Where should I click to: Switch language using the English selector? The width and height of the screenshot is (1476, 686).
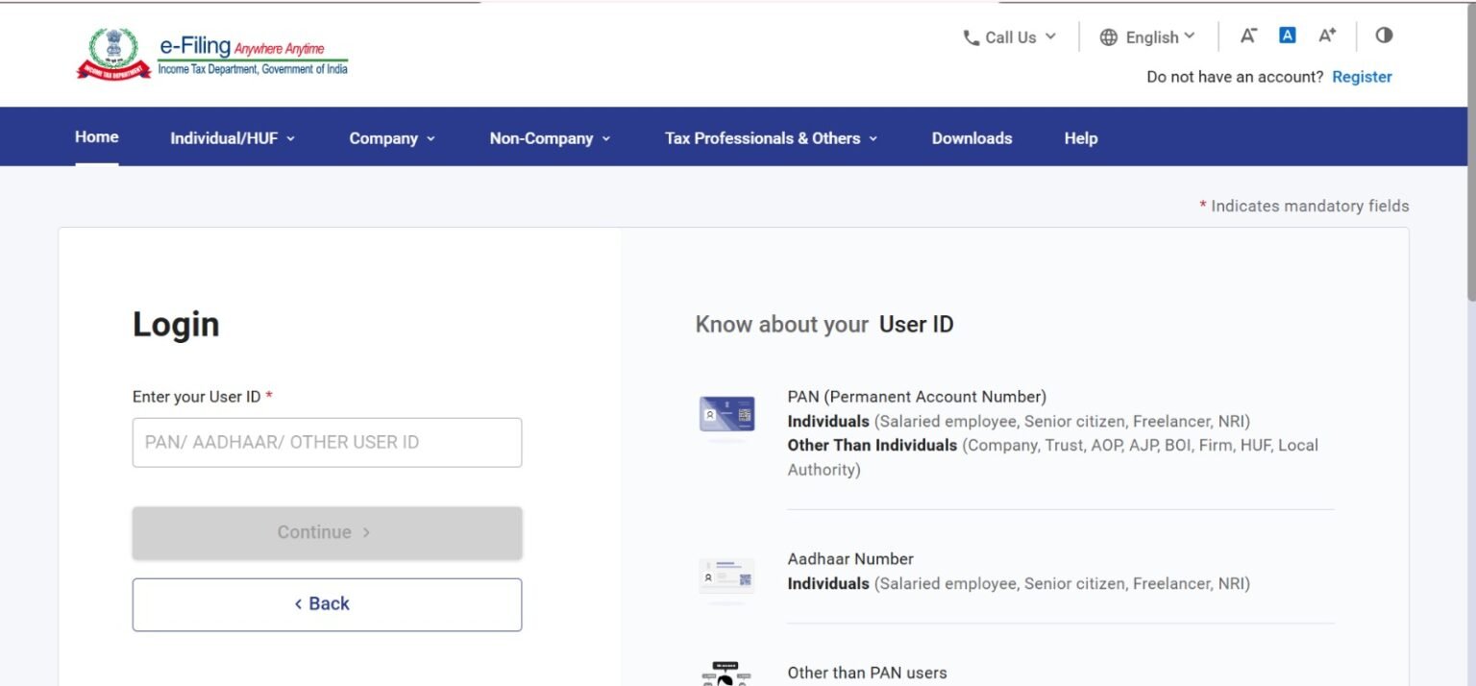click(1153, 37)
